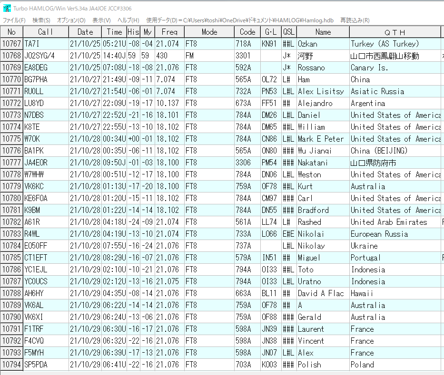Select call sign BA1PK cell
This screenshot has height=375, width=444.
tap(46, 151)
